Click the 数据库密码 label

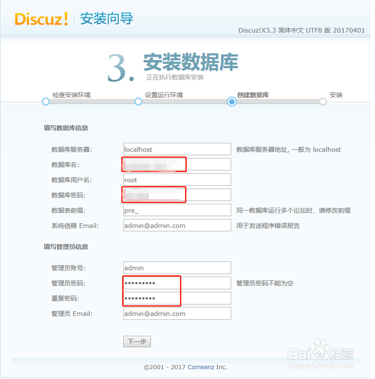point(69,195)
